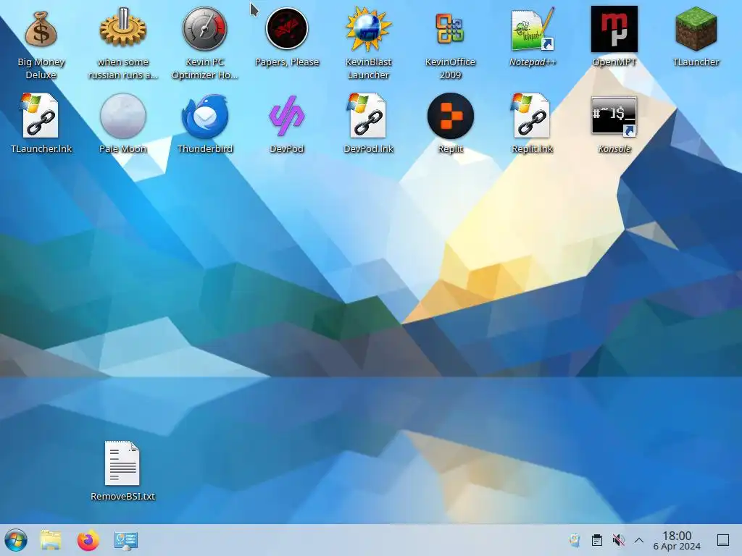742x556 pixels.
Task: Open the Big Money Deluxe desktop icon
Action: coord(41,30)
